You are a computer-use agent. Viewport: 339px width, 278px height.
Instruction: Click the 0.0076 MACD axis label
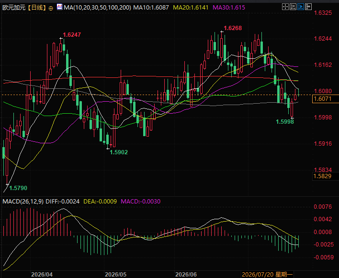tap(323, 207)
